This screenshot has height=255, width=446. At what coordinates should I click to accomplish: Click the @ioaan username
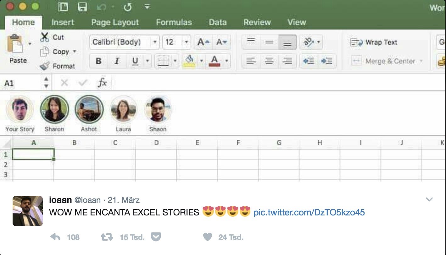point(87,200)
